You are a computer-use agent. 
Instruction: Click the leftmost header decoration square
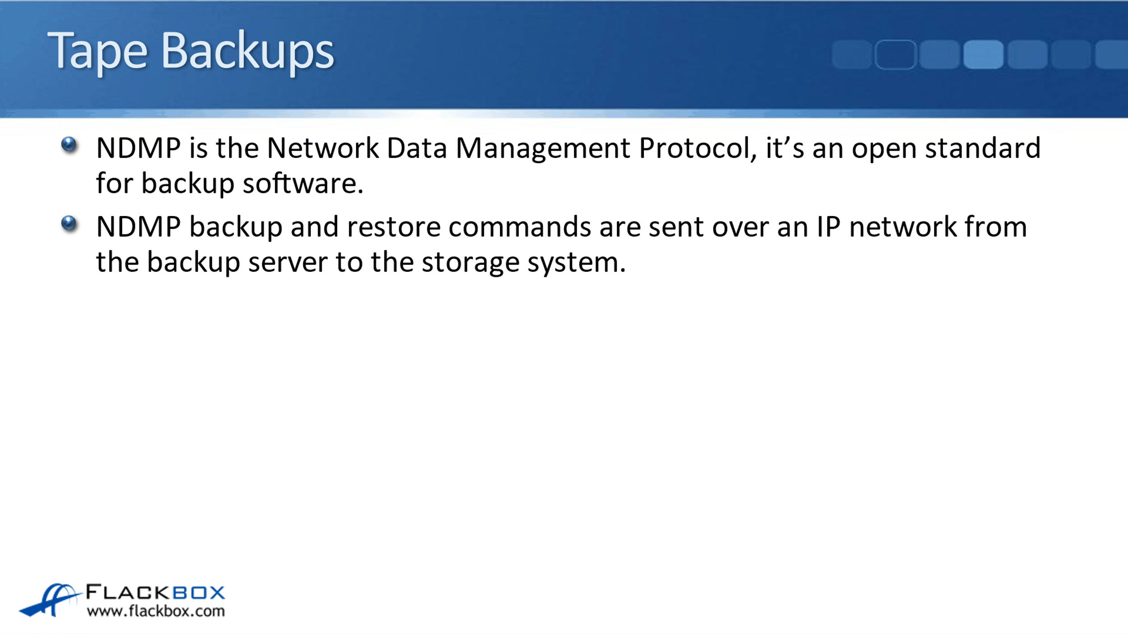click(x=851, y=54)
